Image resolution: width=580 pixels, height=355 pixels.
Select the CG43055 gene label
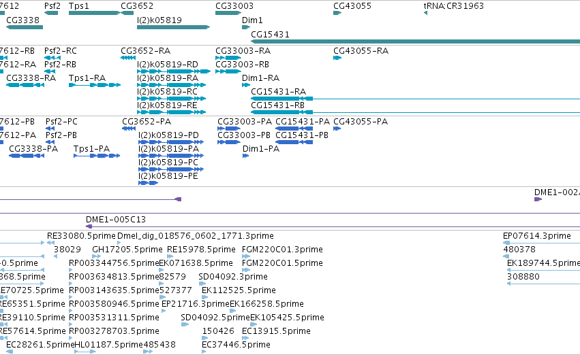tap(352, 6)
